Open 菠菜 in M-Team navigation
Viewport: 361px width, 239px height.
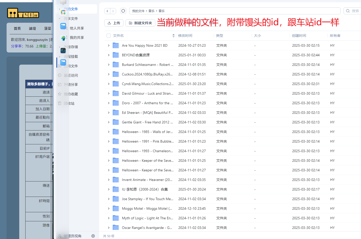(48, 29)
